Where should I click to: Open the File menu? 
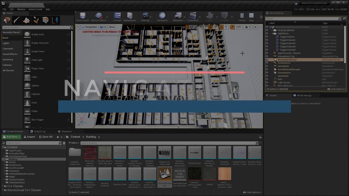tap(4, 9)
